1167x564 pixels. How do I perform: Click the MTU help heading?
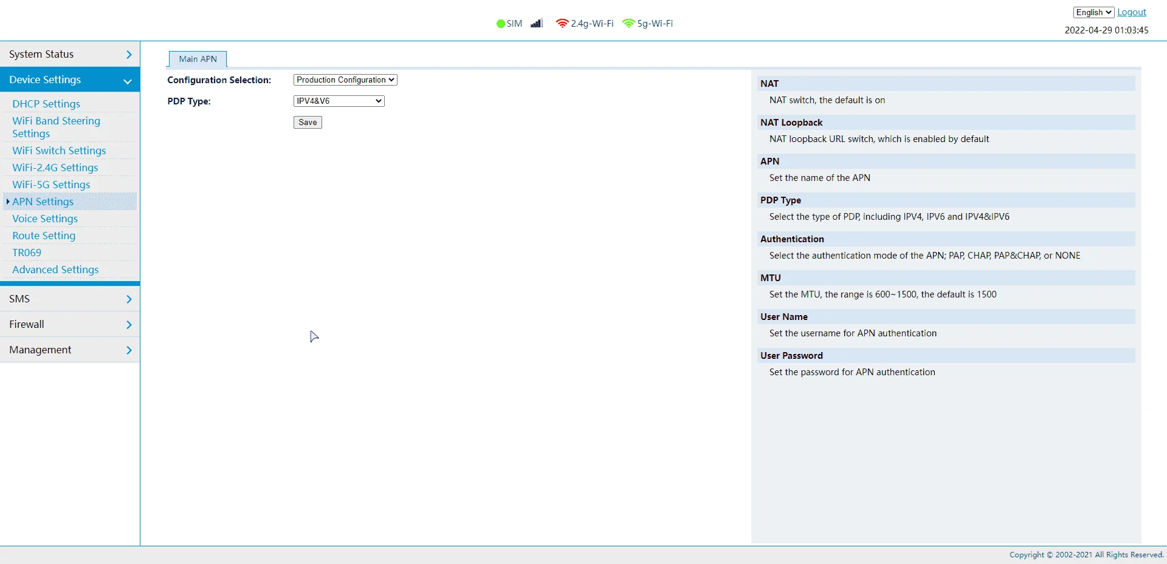pyautogui.click(x=770, y=278)
